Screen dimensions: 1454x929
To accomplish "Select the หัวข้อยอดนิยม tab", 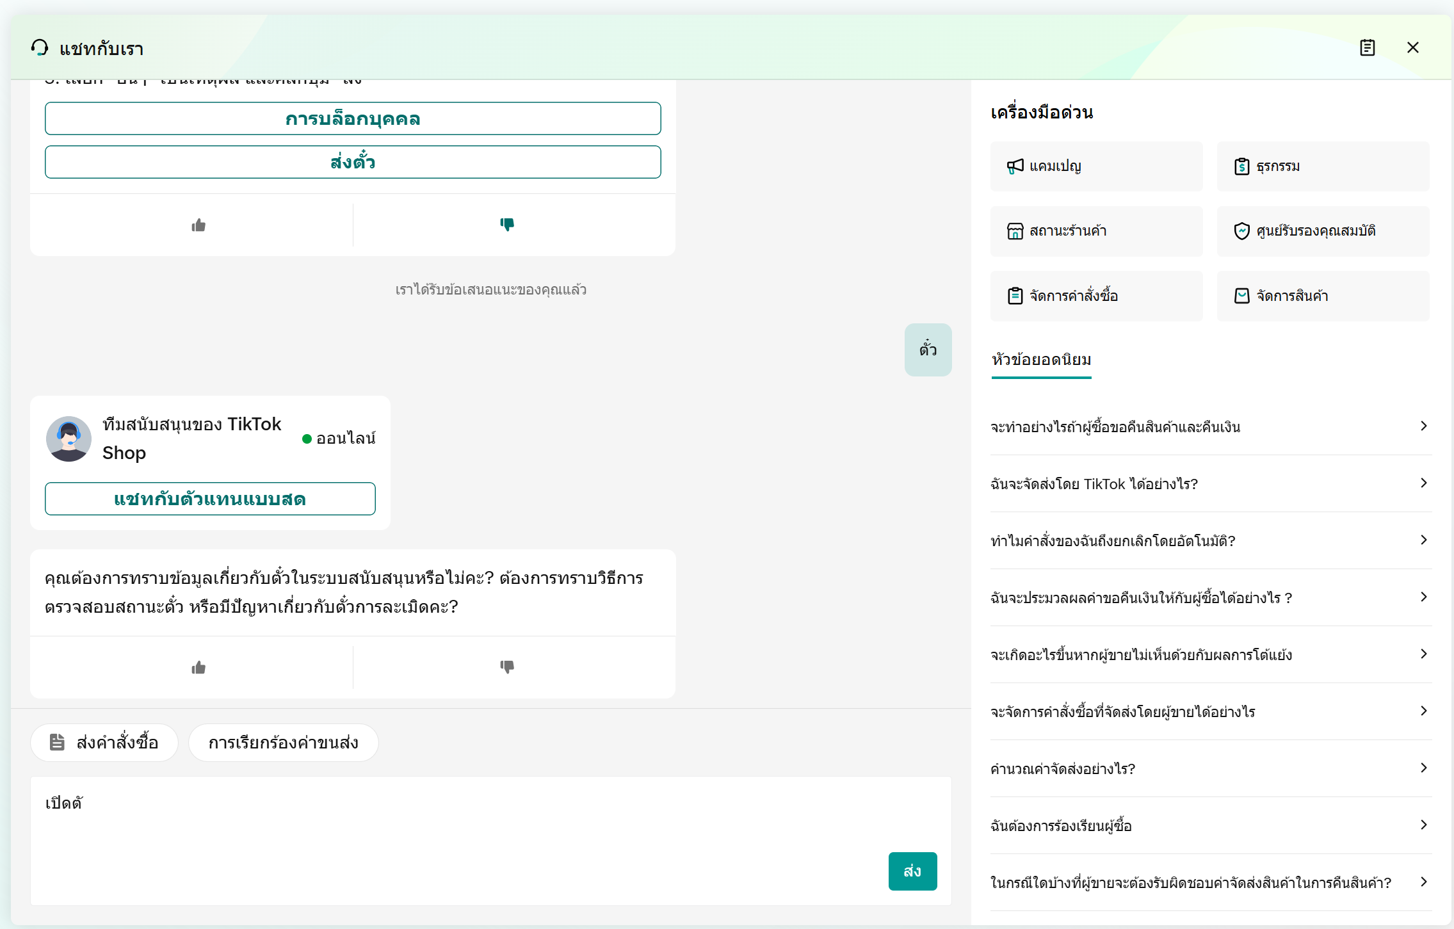I will [1041, 360].
